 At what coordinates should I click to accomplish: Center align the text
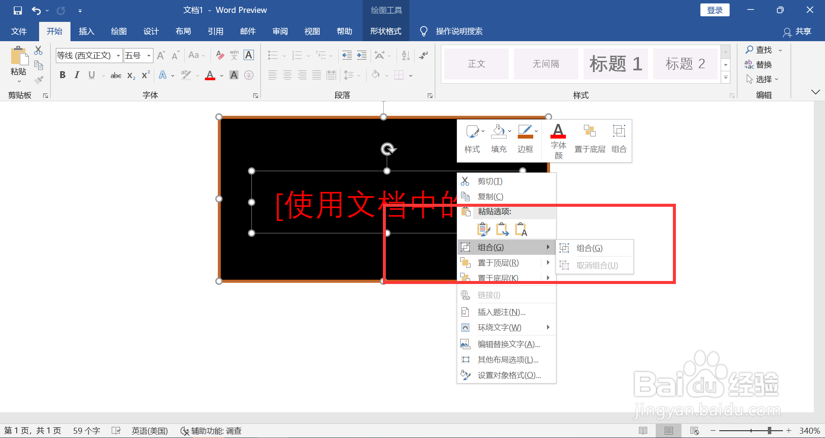[287, 76]
